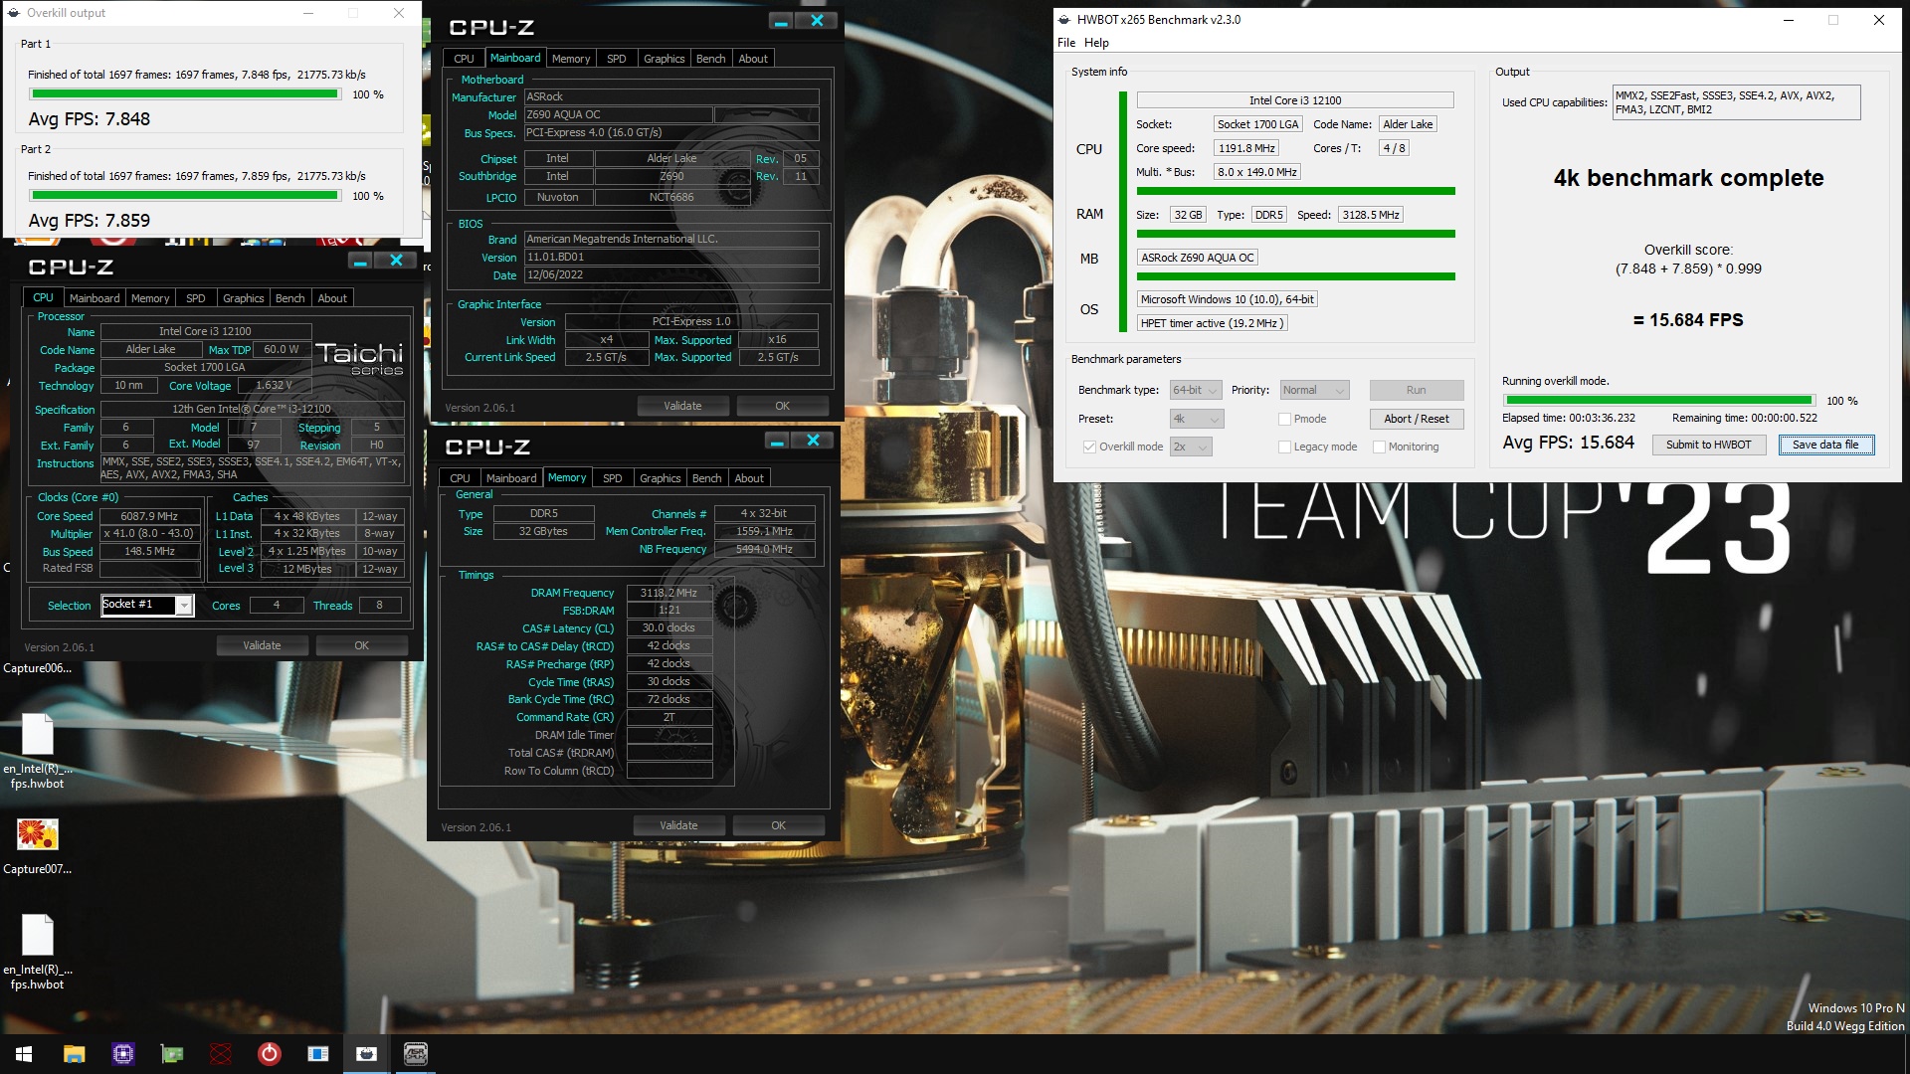Switch to the ASRock CPU-Z taskbar icon
This screenshot has width=1910, height=1074.
click(416, 1054)
